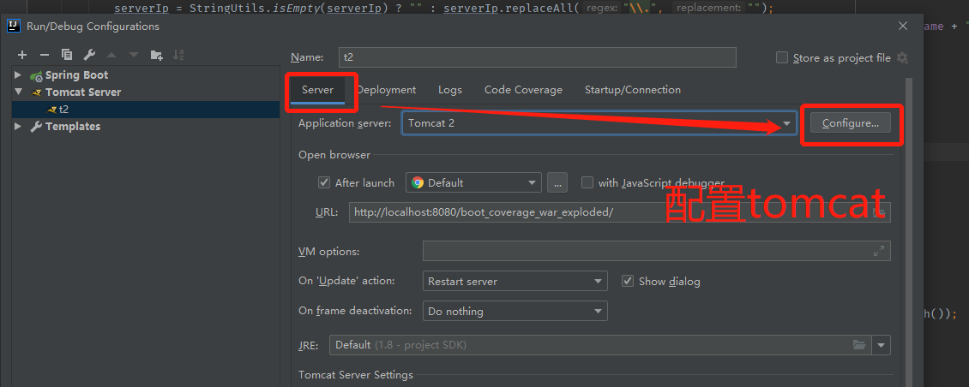The height and width of the screenshot is (387, 969).
Task: Close the Run/Debug Configurations dialog
Action: coord(904,26)
